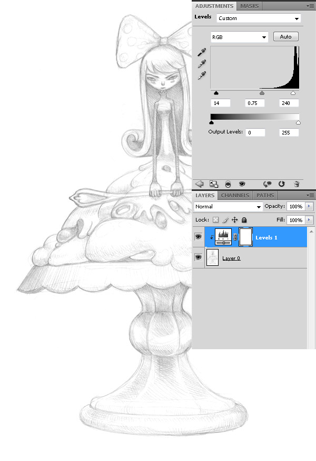Hide the Layer 0 layer
Screen dimensions: 316x461
(x=199, y=257)
